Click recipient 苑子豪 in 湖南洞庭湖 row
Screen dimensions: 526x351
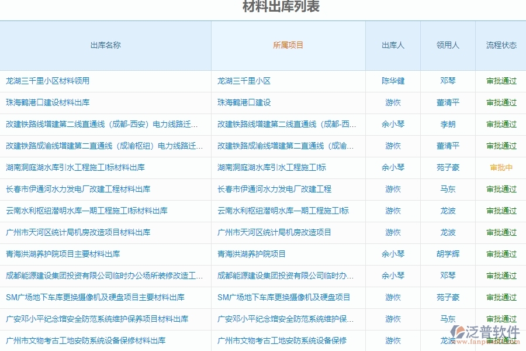point(447,167)
